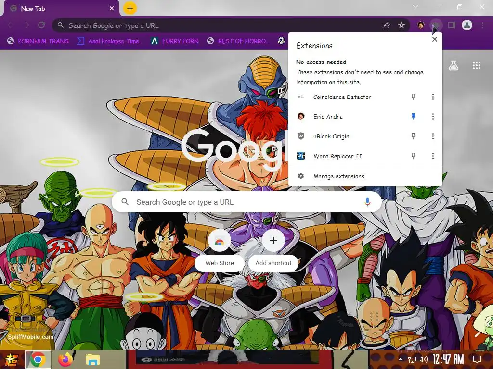The image size is (493, 369).
Task: Click the pinned Eric Andre toolbar icon
Action: (x=421, y=25)
